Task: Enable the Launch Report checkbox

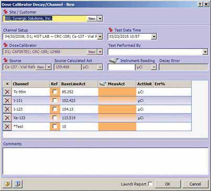Action: (150, 184)
